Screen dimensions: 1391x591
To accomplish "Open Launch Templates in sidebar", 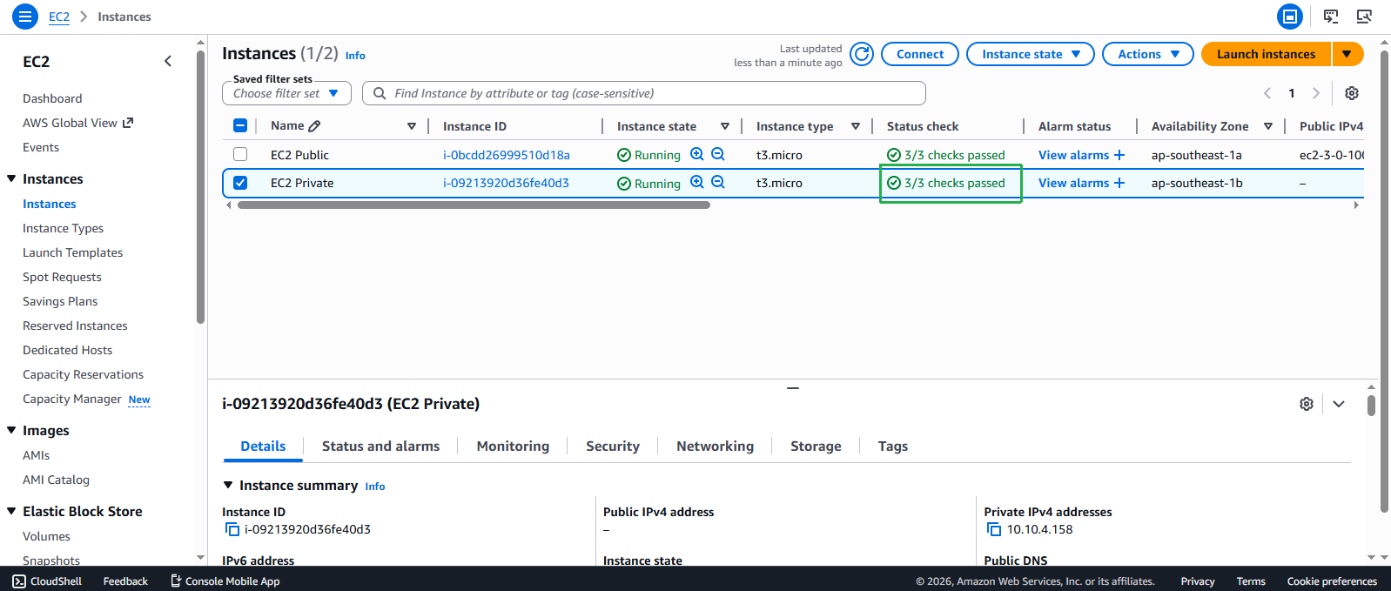I will pos(73,252).
